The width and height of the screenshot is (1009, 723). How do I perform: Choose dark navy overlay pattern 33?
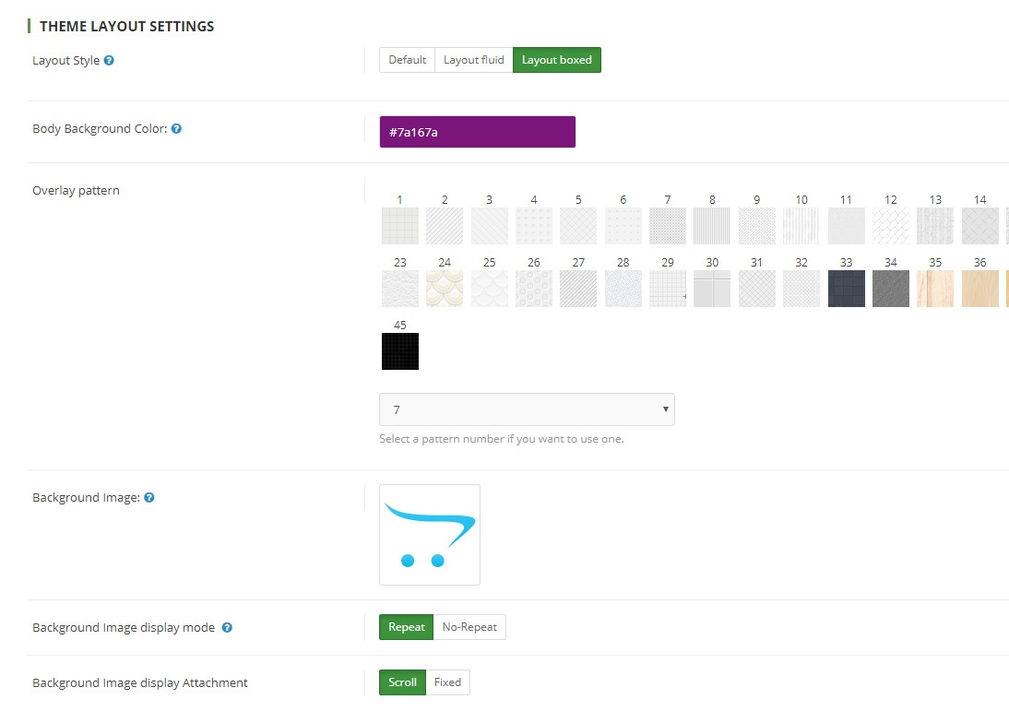tap(846, 288)
